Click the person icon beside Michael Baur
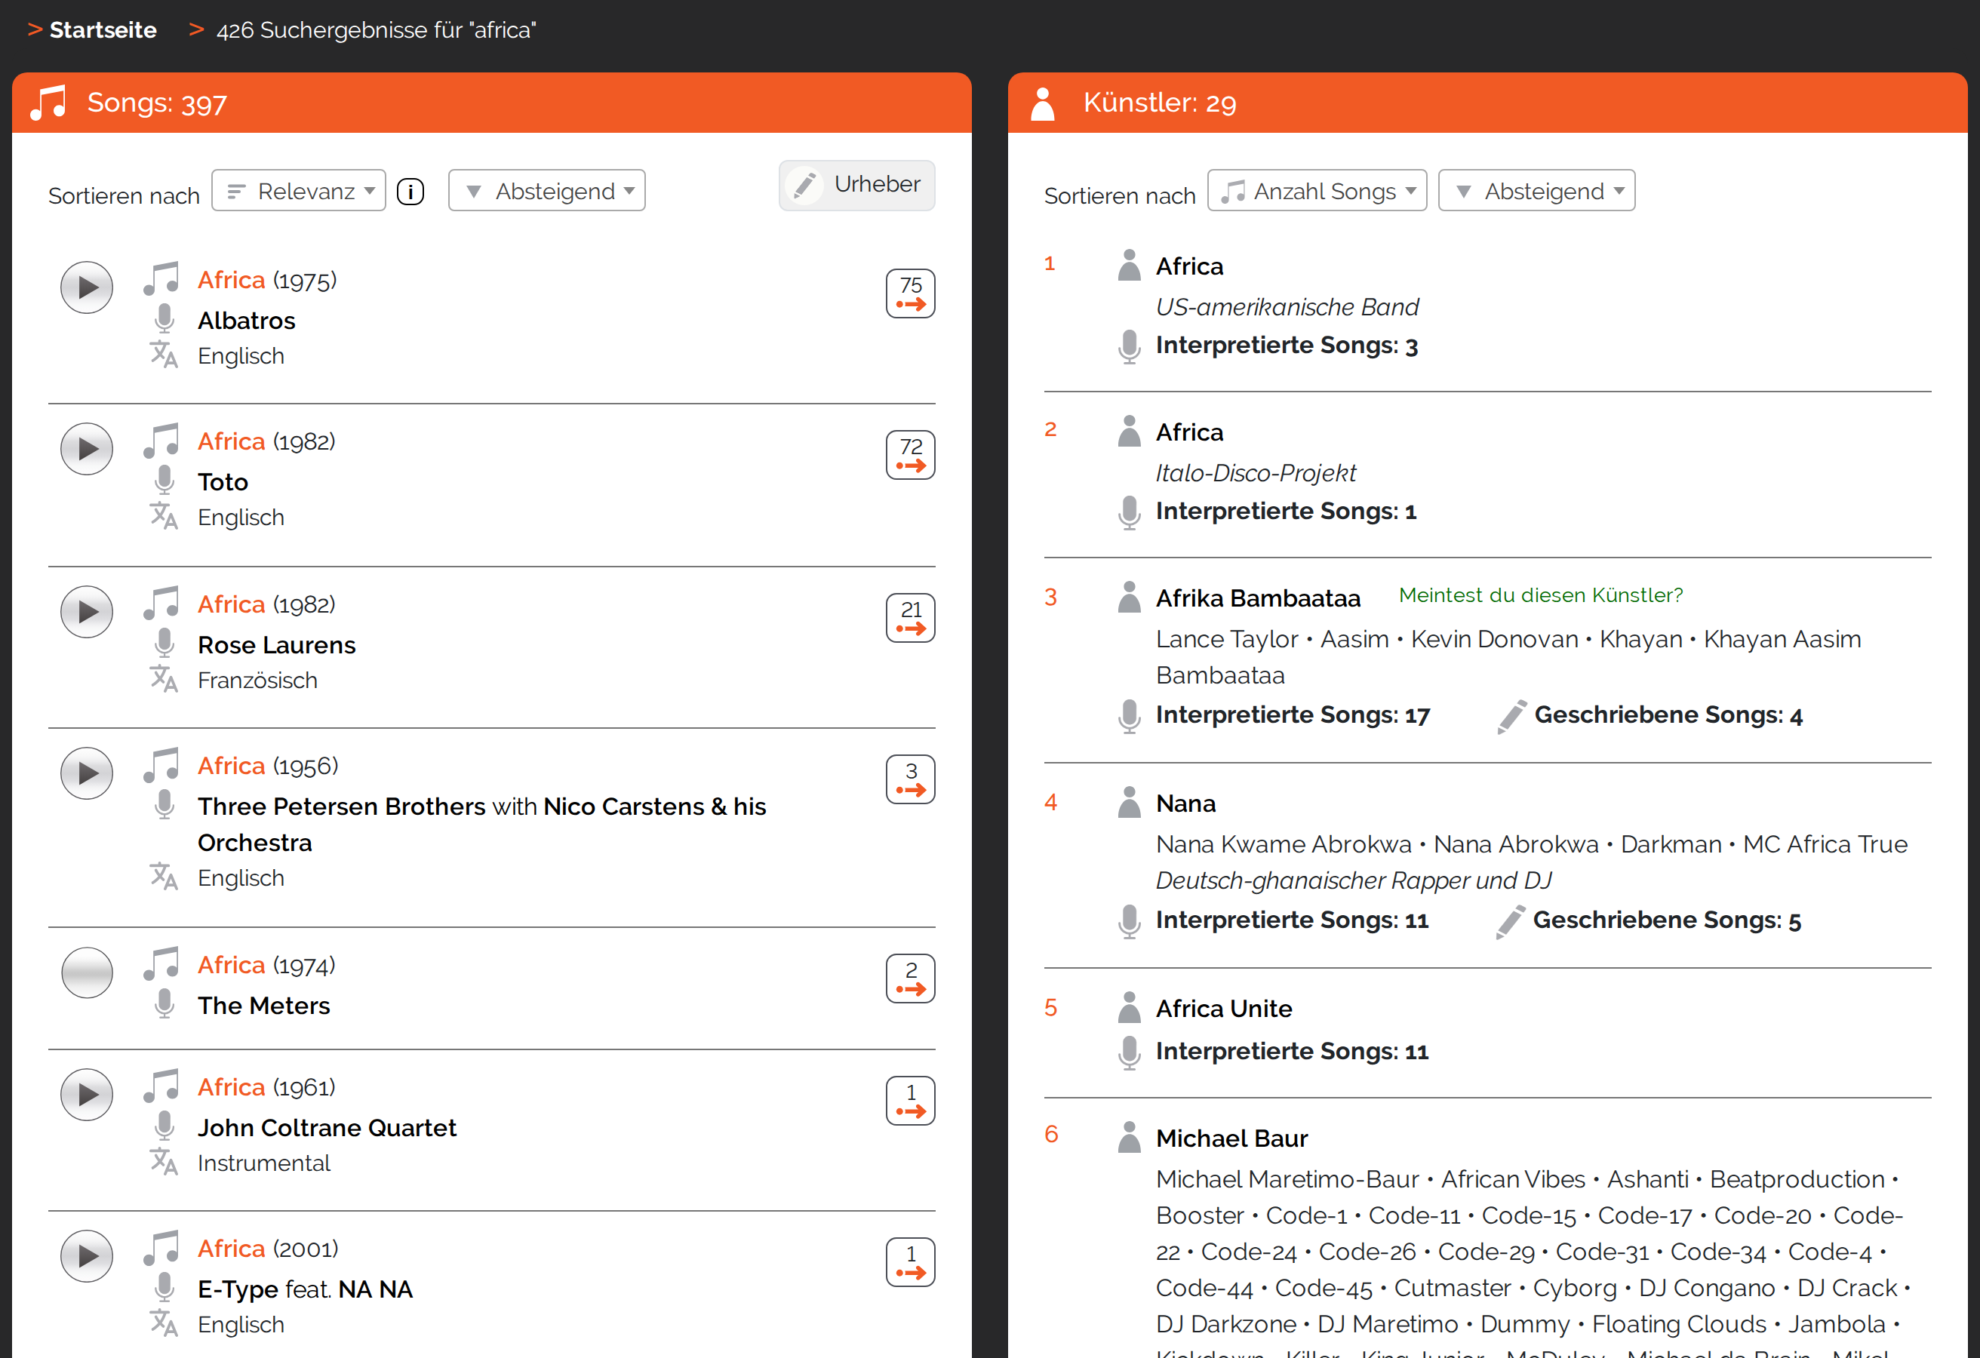1980x1358 pixels. 1129,1136
